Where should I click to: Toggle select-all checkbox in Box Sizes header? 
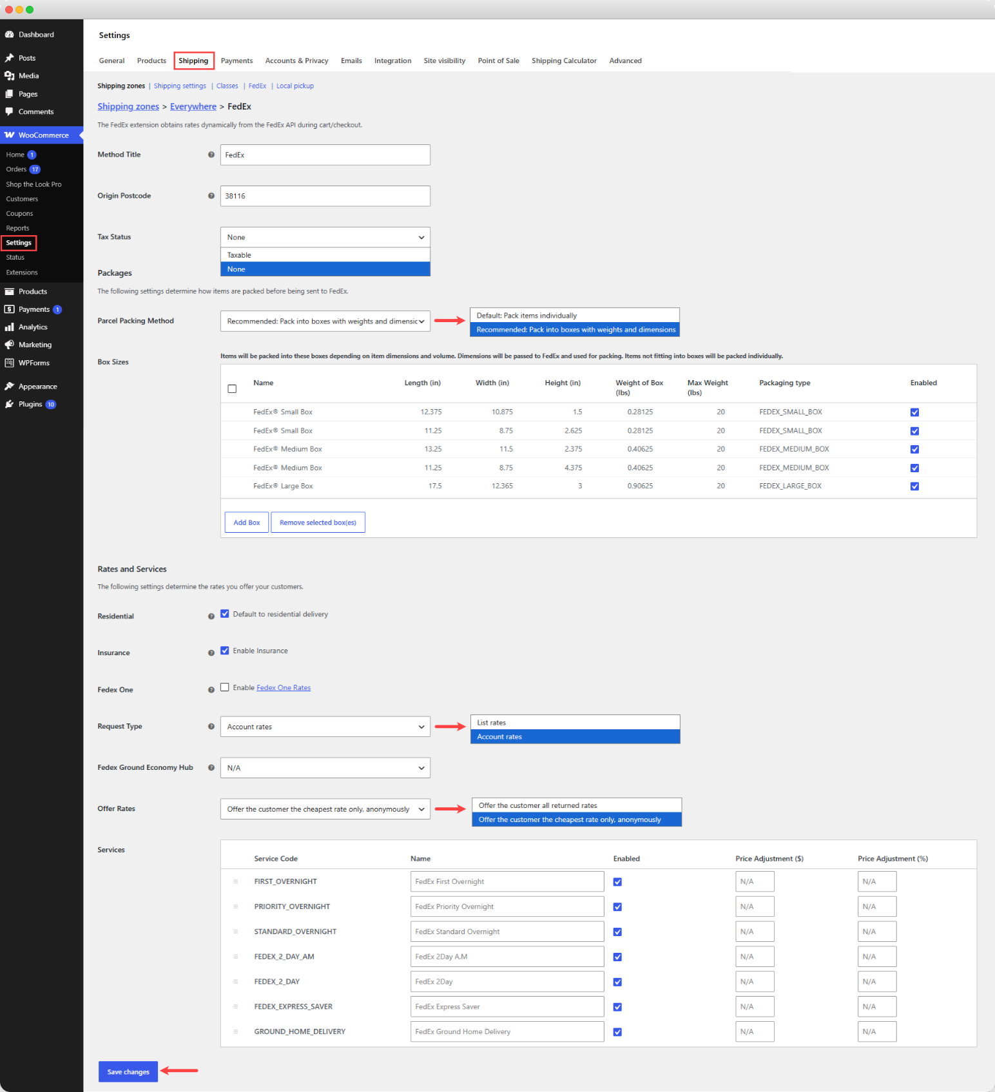point(233,389)
